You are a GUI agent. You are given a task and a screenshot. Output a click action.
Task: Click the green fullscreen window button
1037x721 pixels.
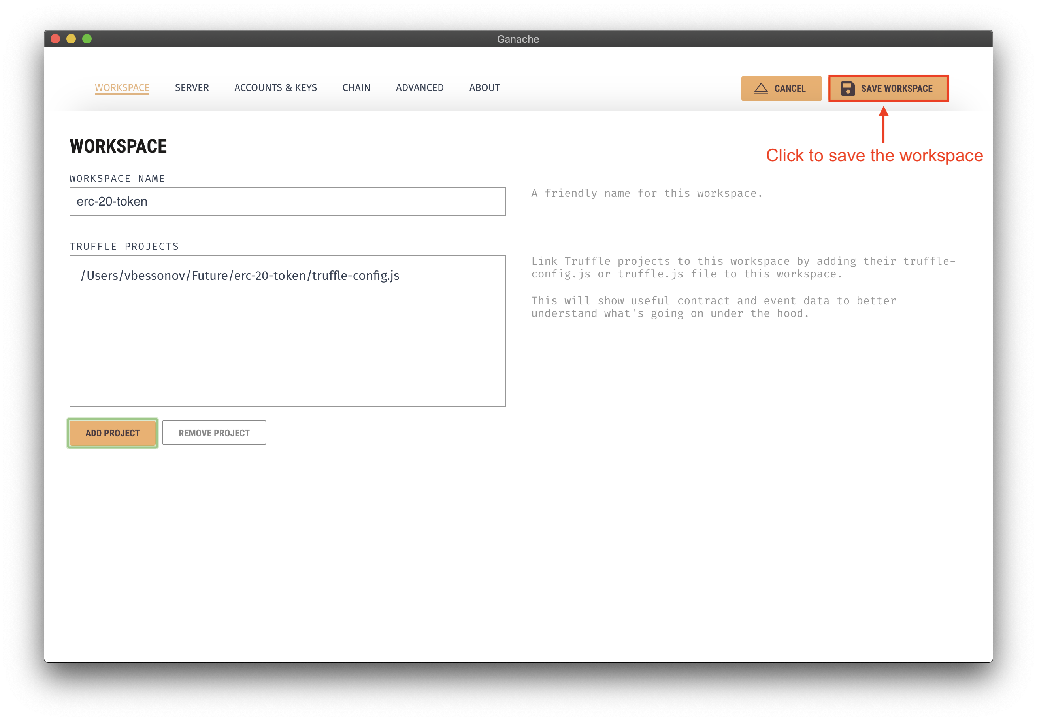pos(87,39)
